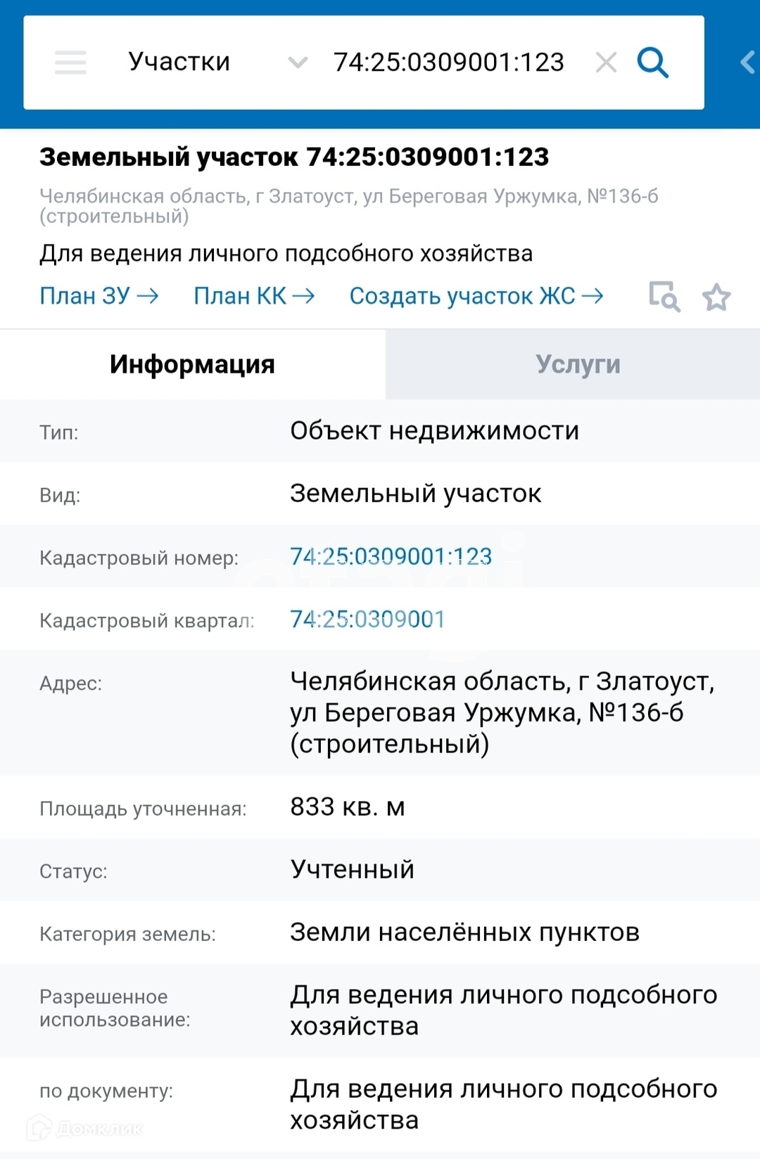Viewport: 760px width, 1159px height.
Task: Open the hamburger menu
Action: click(70, 63)
